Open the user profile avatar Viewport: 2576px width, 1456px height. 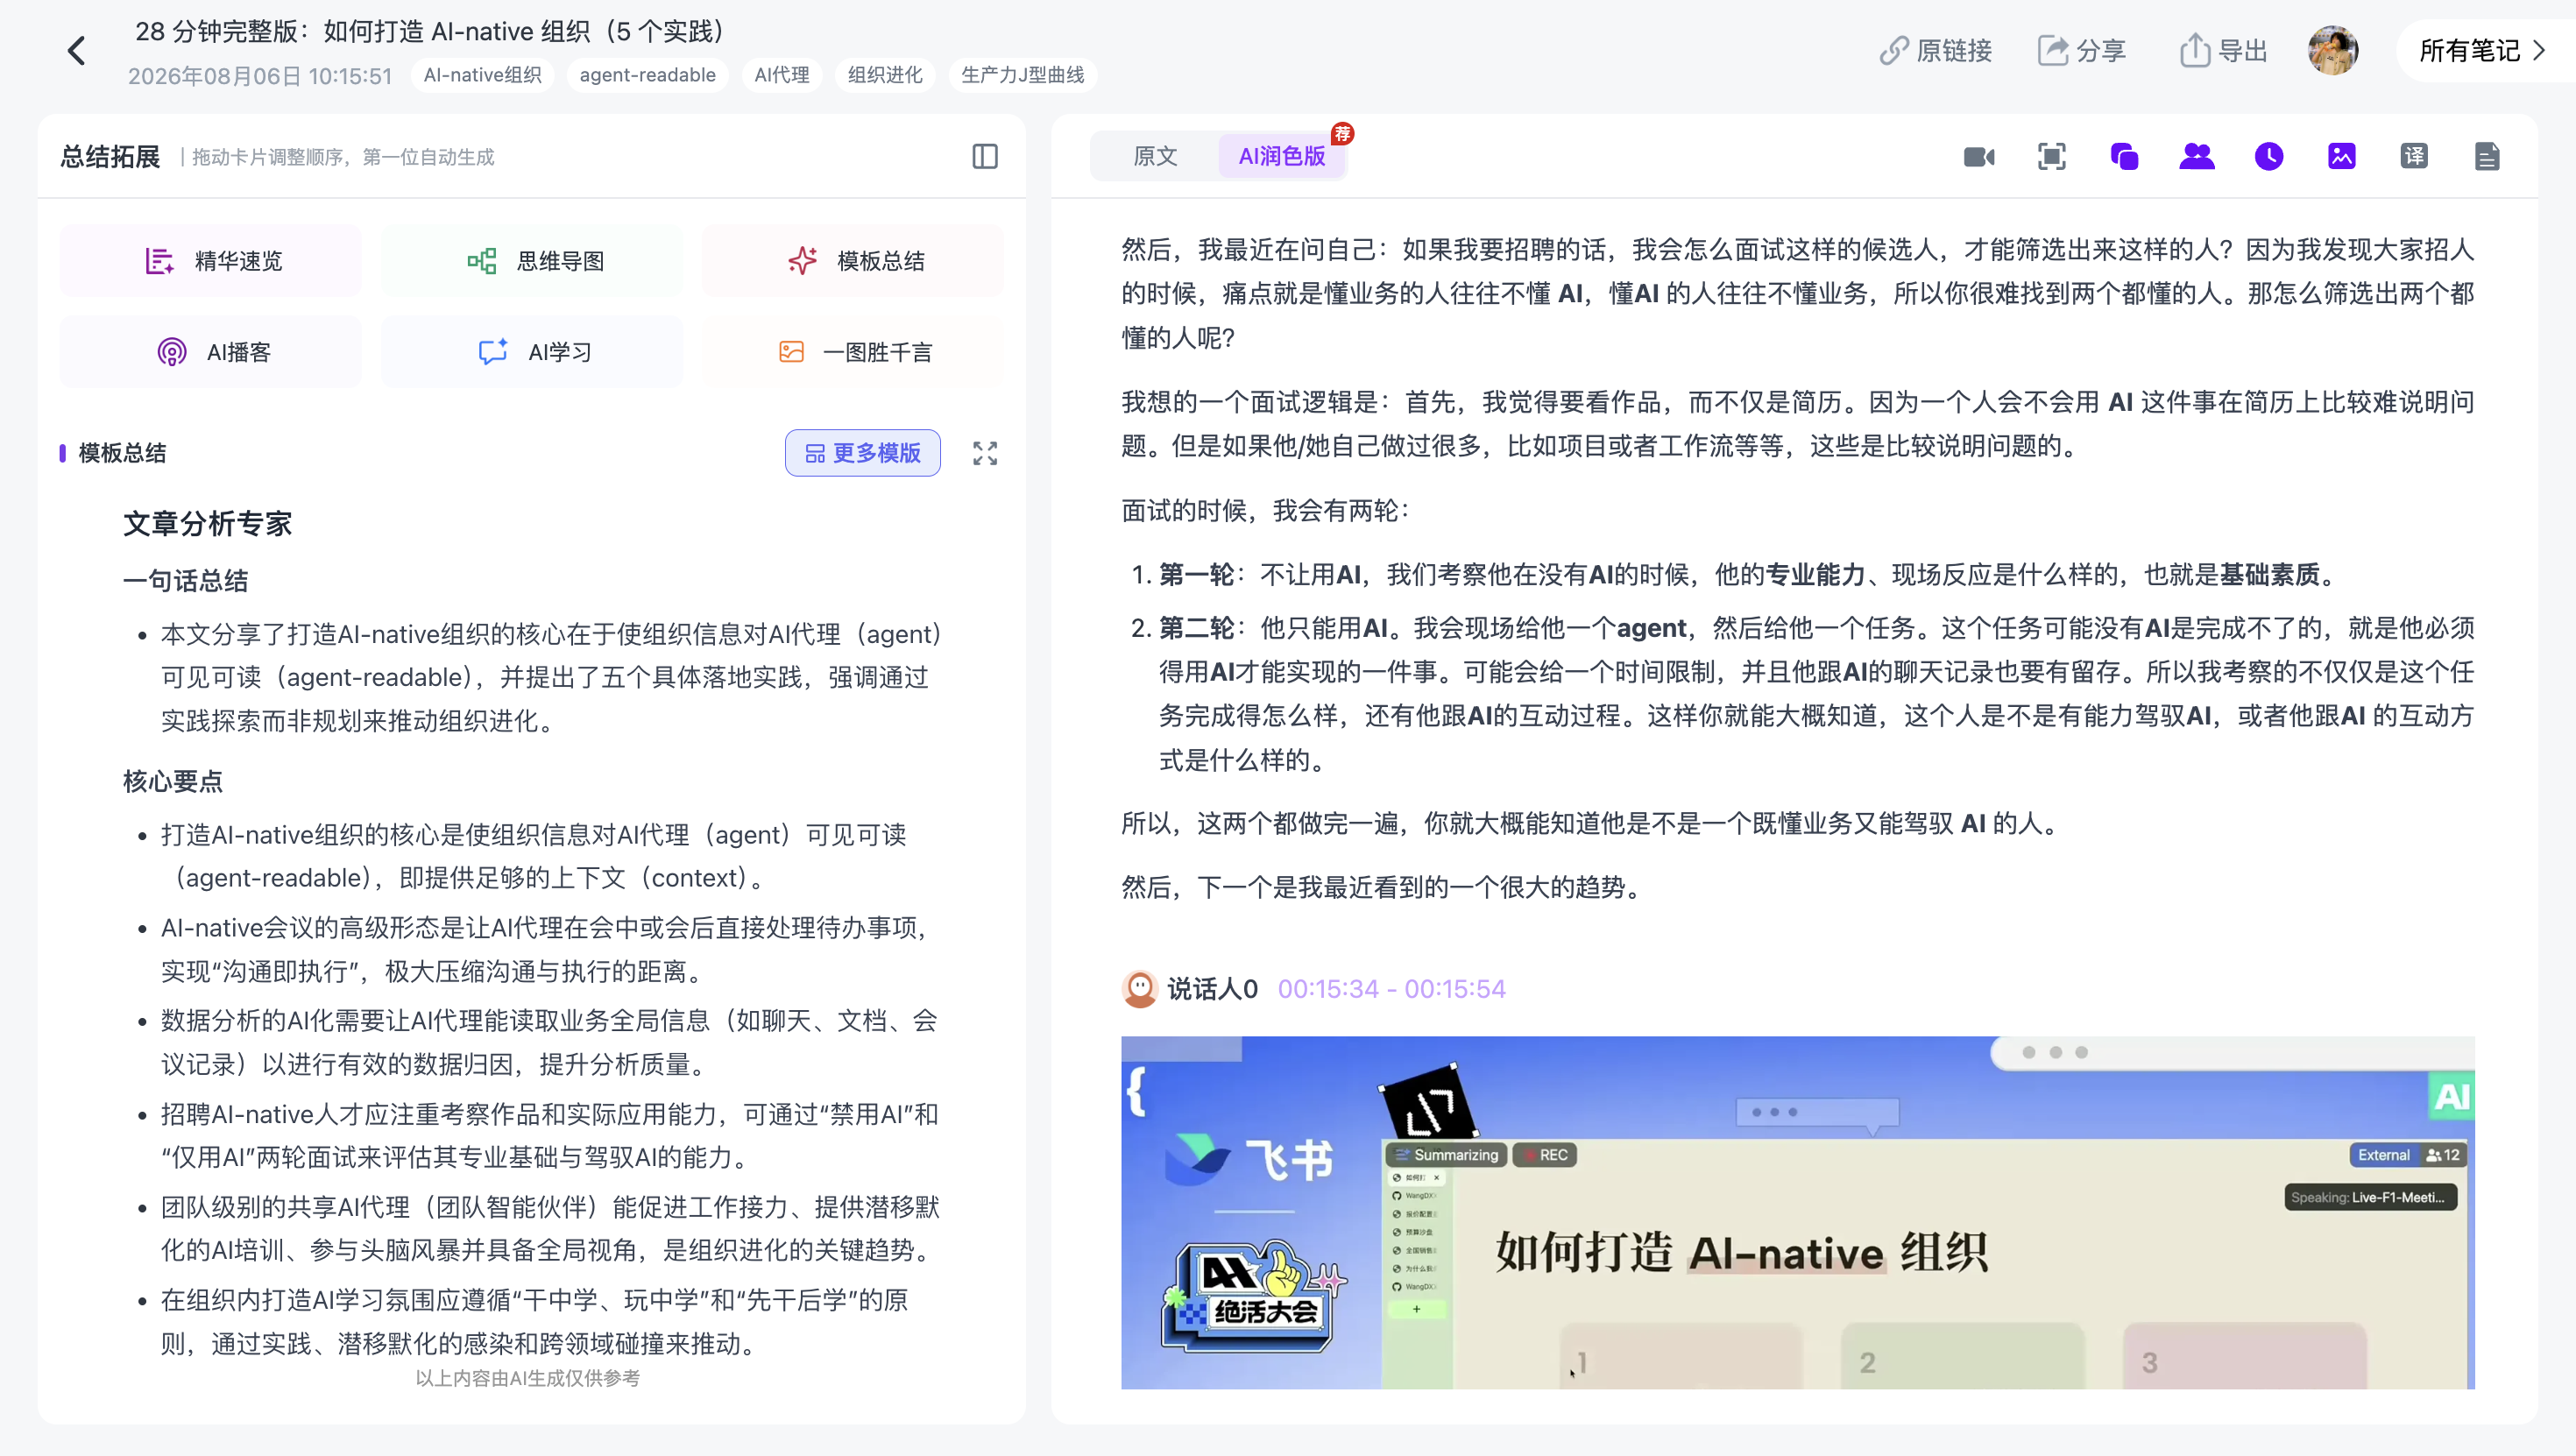point(2332,51)
